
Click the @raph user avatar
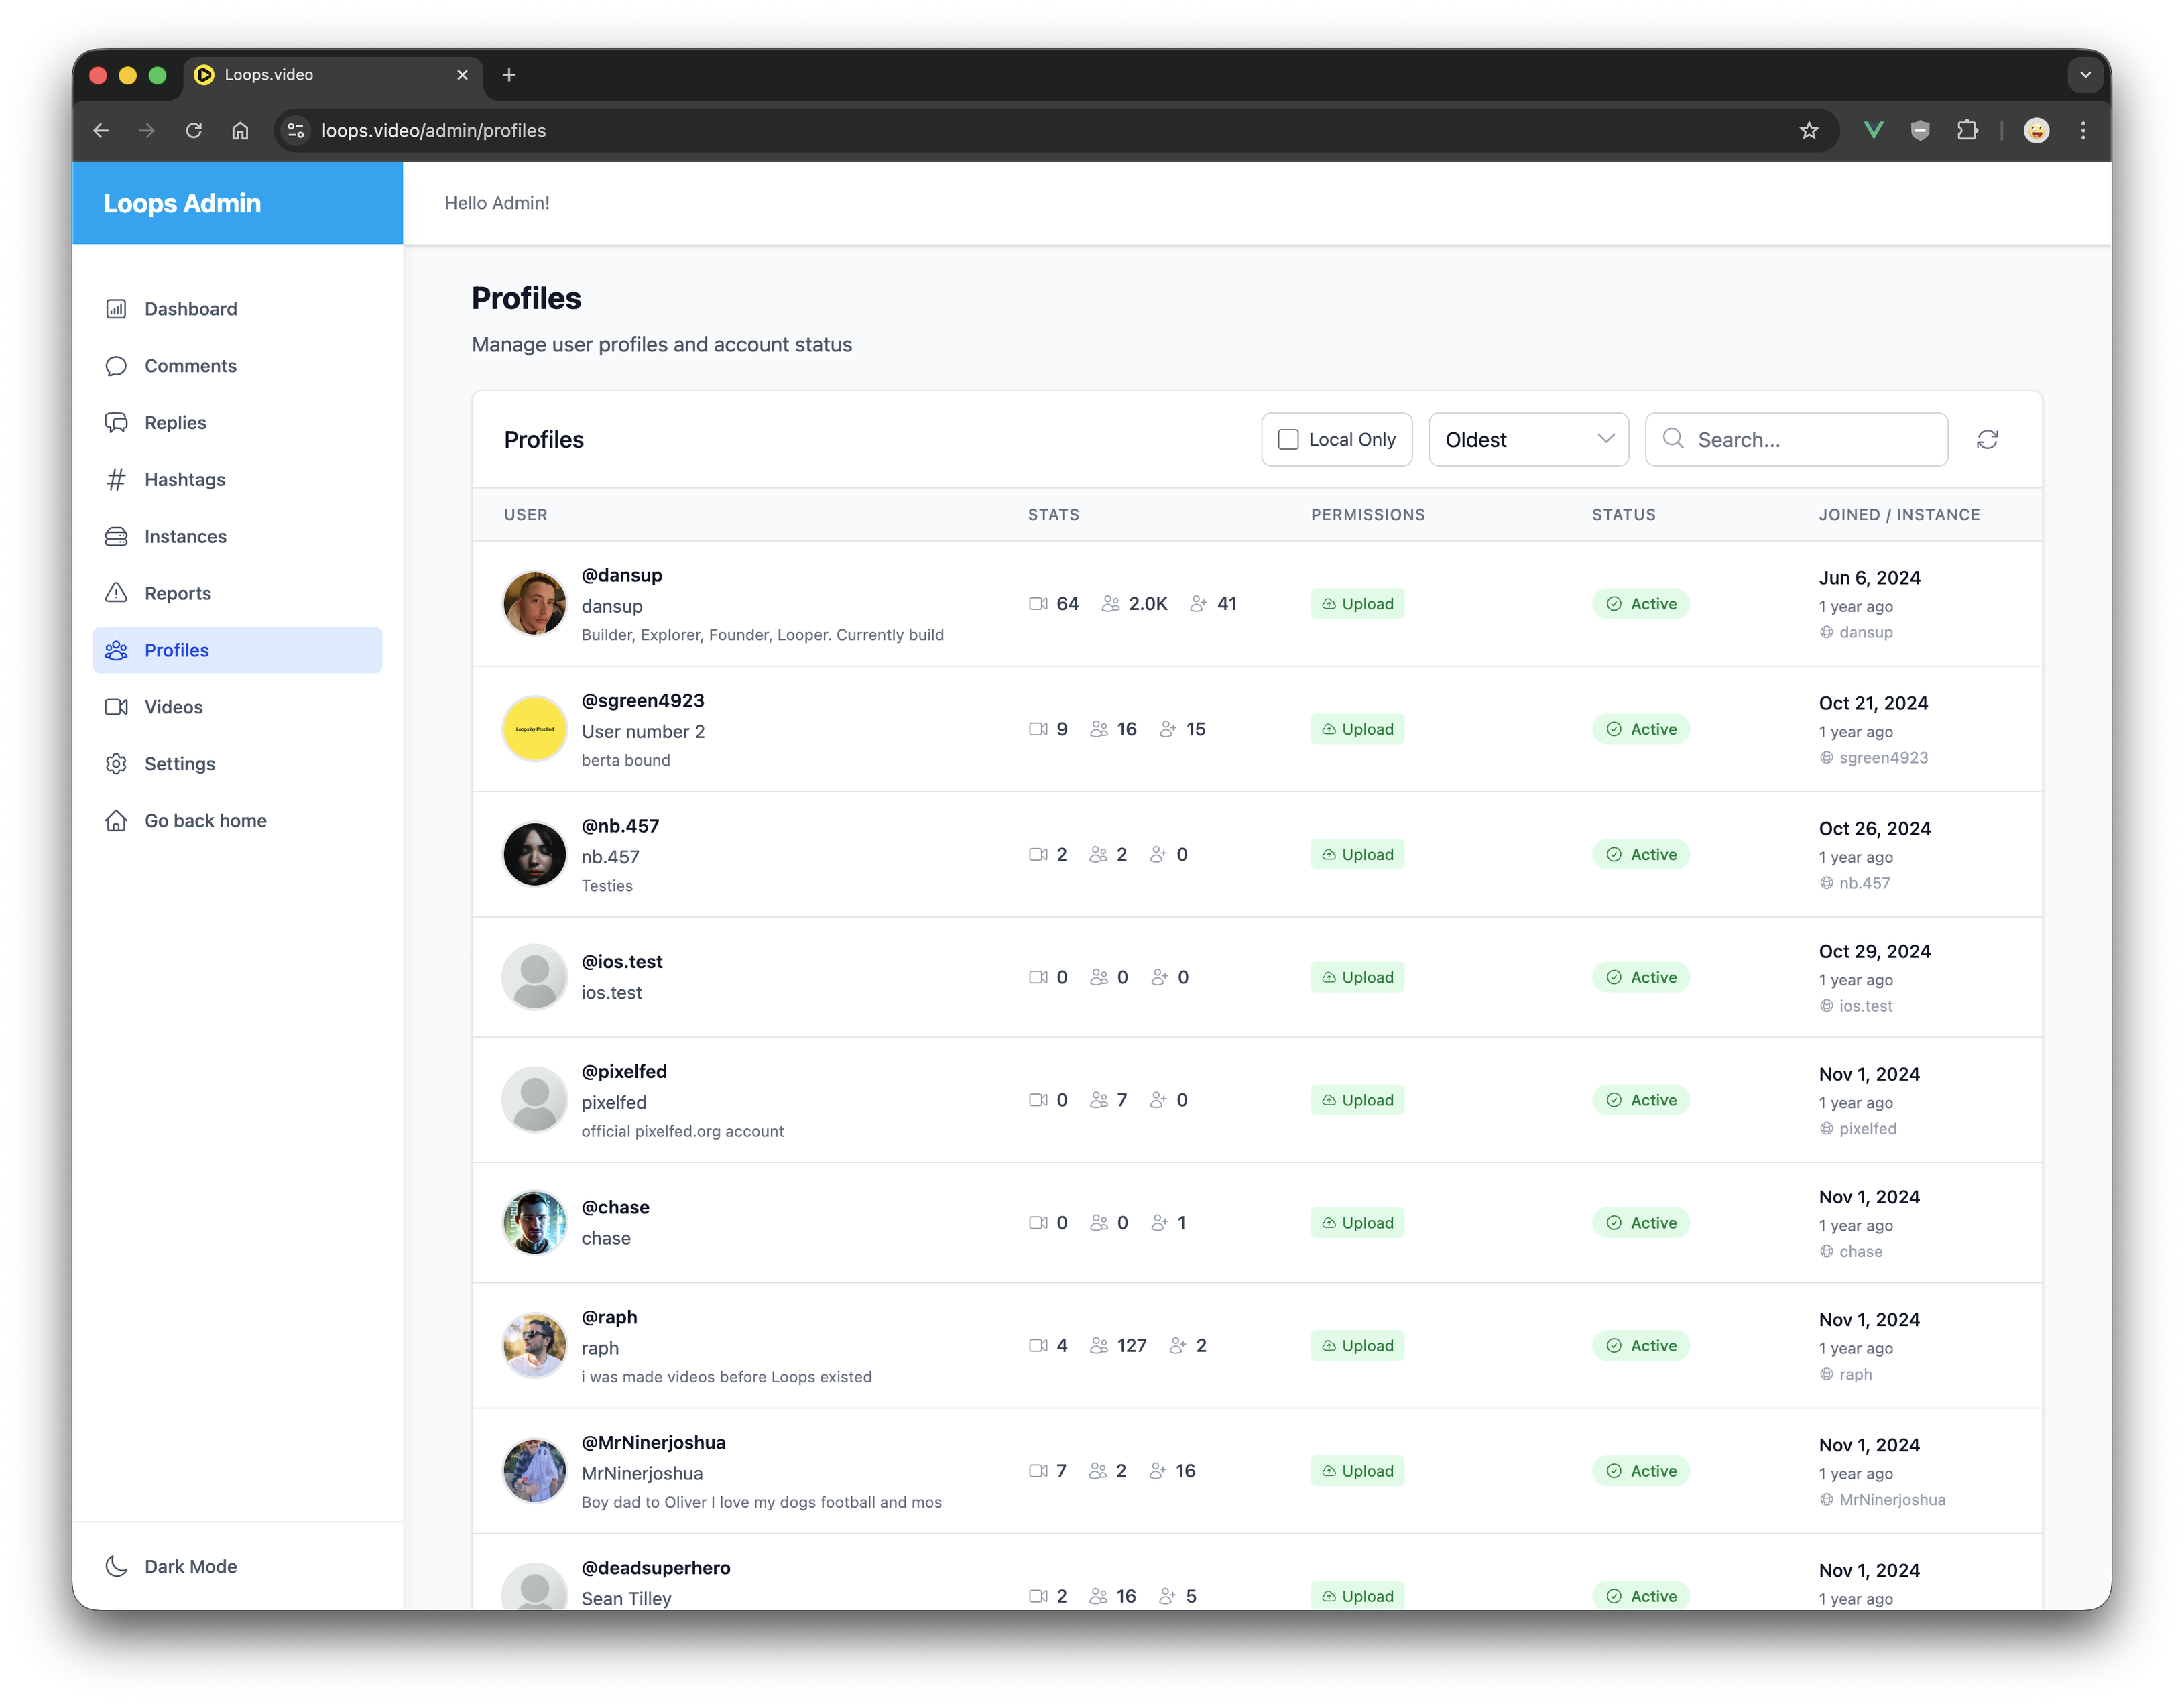pyautogui.click(x=534, y=1345)
